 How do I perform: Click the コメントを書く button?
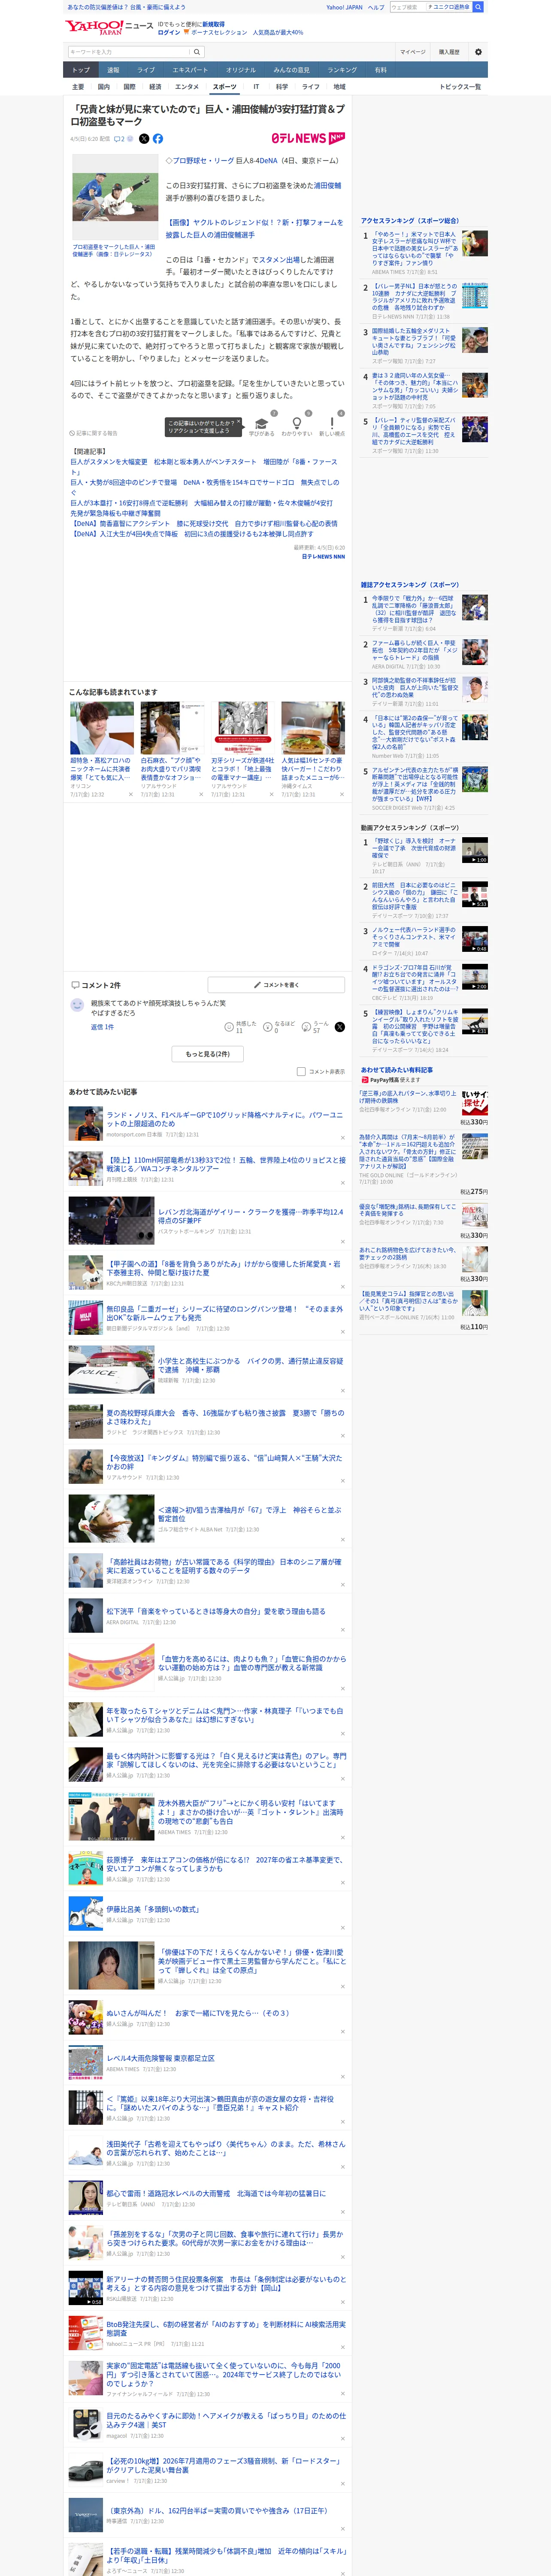coord(276,985)
